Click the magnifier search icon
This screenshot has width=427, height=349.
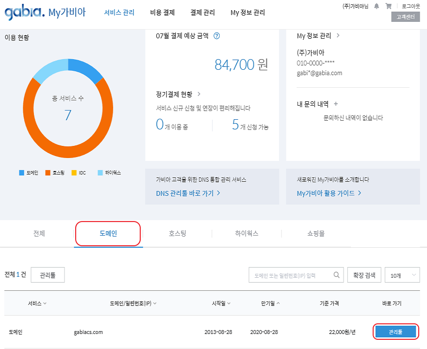pyautogui.click(x=337, y=275)
